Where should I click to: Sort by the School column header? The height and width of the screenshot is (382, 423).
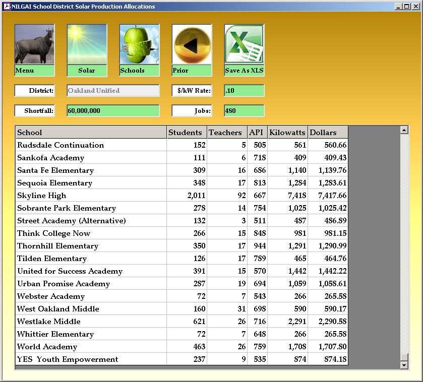[91, 133]
